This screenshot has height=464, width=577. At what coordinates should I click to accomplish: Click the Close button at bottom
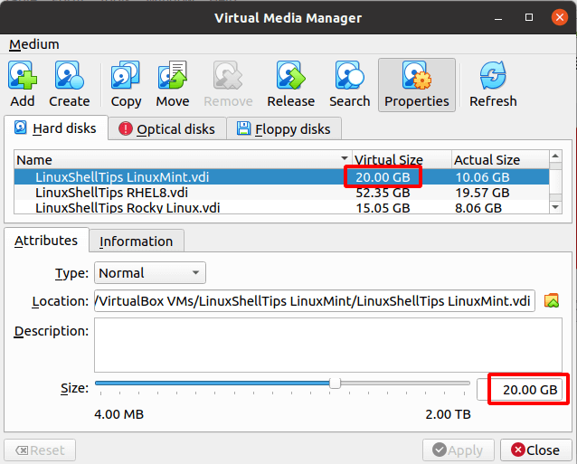point(536,450)
